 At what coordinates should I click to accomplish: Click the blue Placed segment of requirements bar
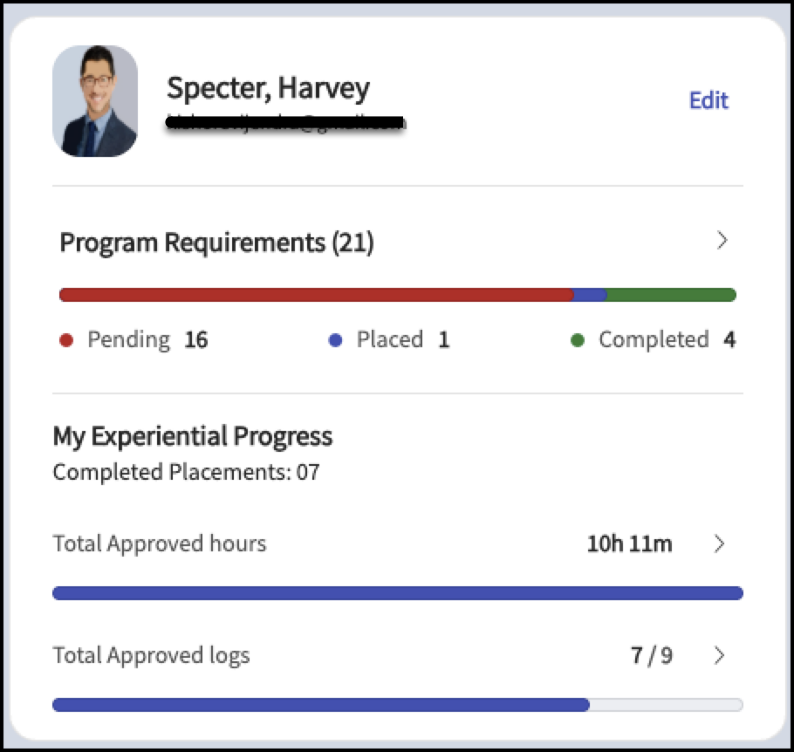(x=590, y=295)
